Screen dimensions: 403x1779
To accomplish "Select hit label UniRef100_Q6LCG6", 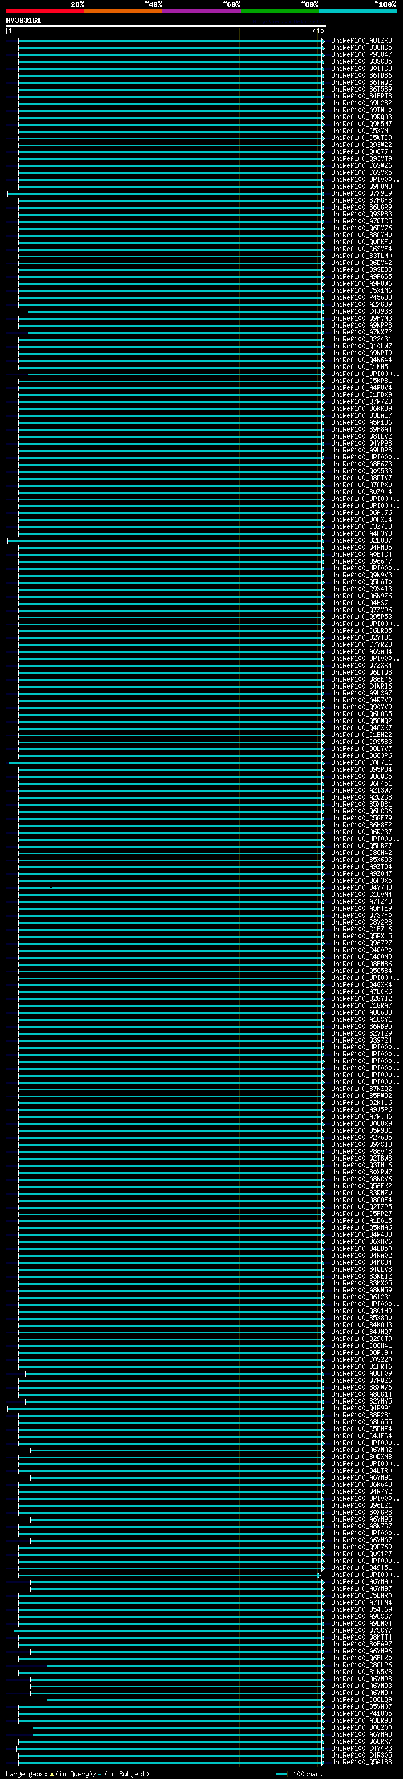I will point(361,812).
